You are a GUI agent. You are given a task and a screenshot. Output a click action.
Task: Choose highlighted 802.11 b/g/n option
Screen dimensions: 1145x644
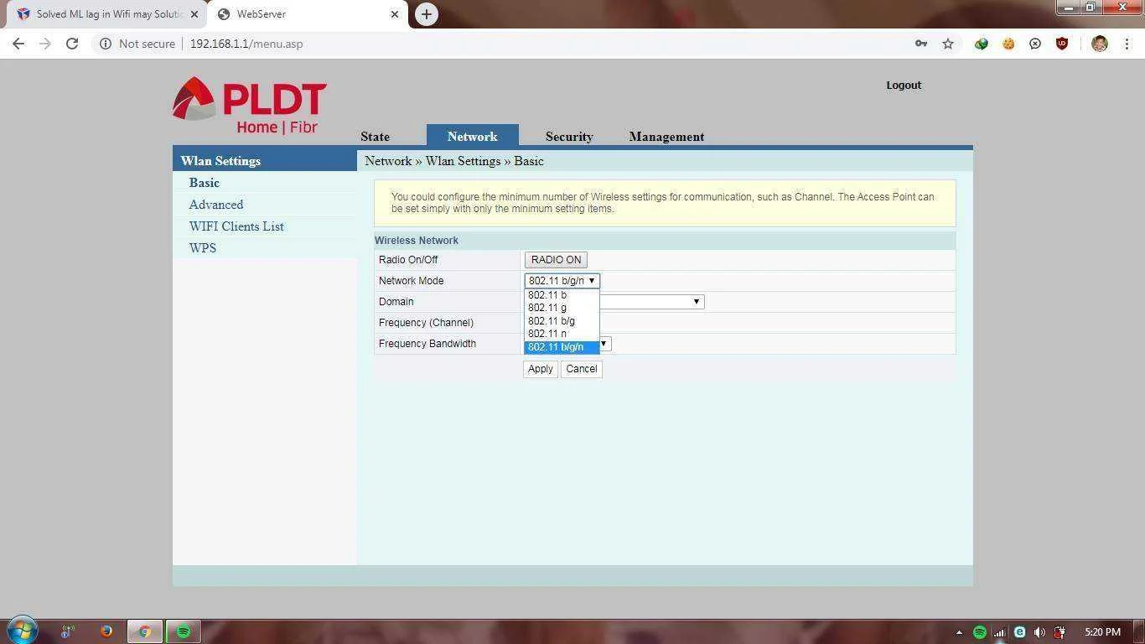point(562,347)
